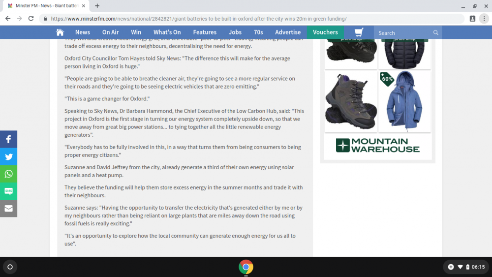
Task: Open the blue jacket 60% off ad
Action: (404, 101)
